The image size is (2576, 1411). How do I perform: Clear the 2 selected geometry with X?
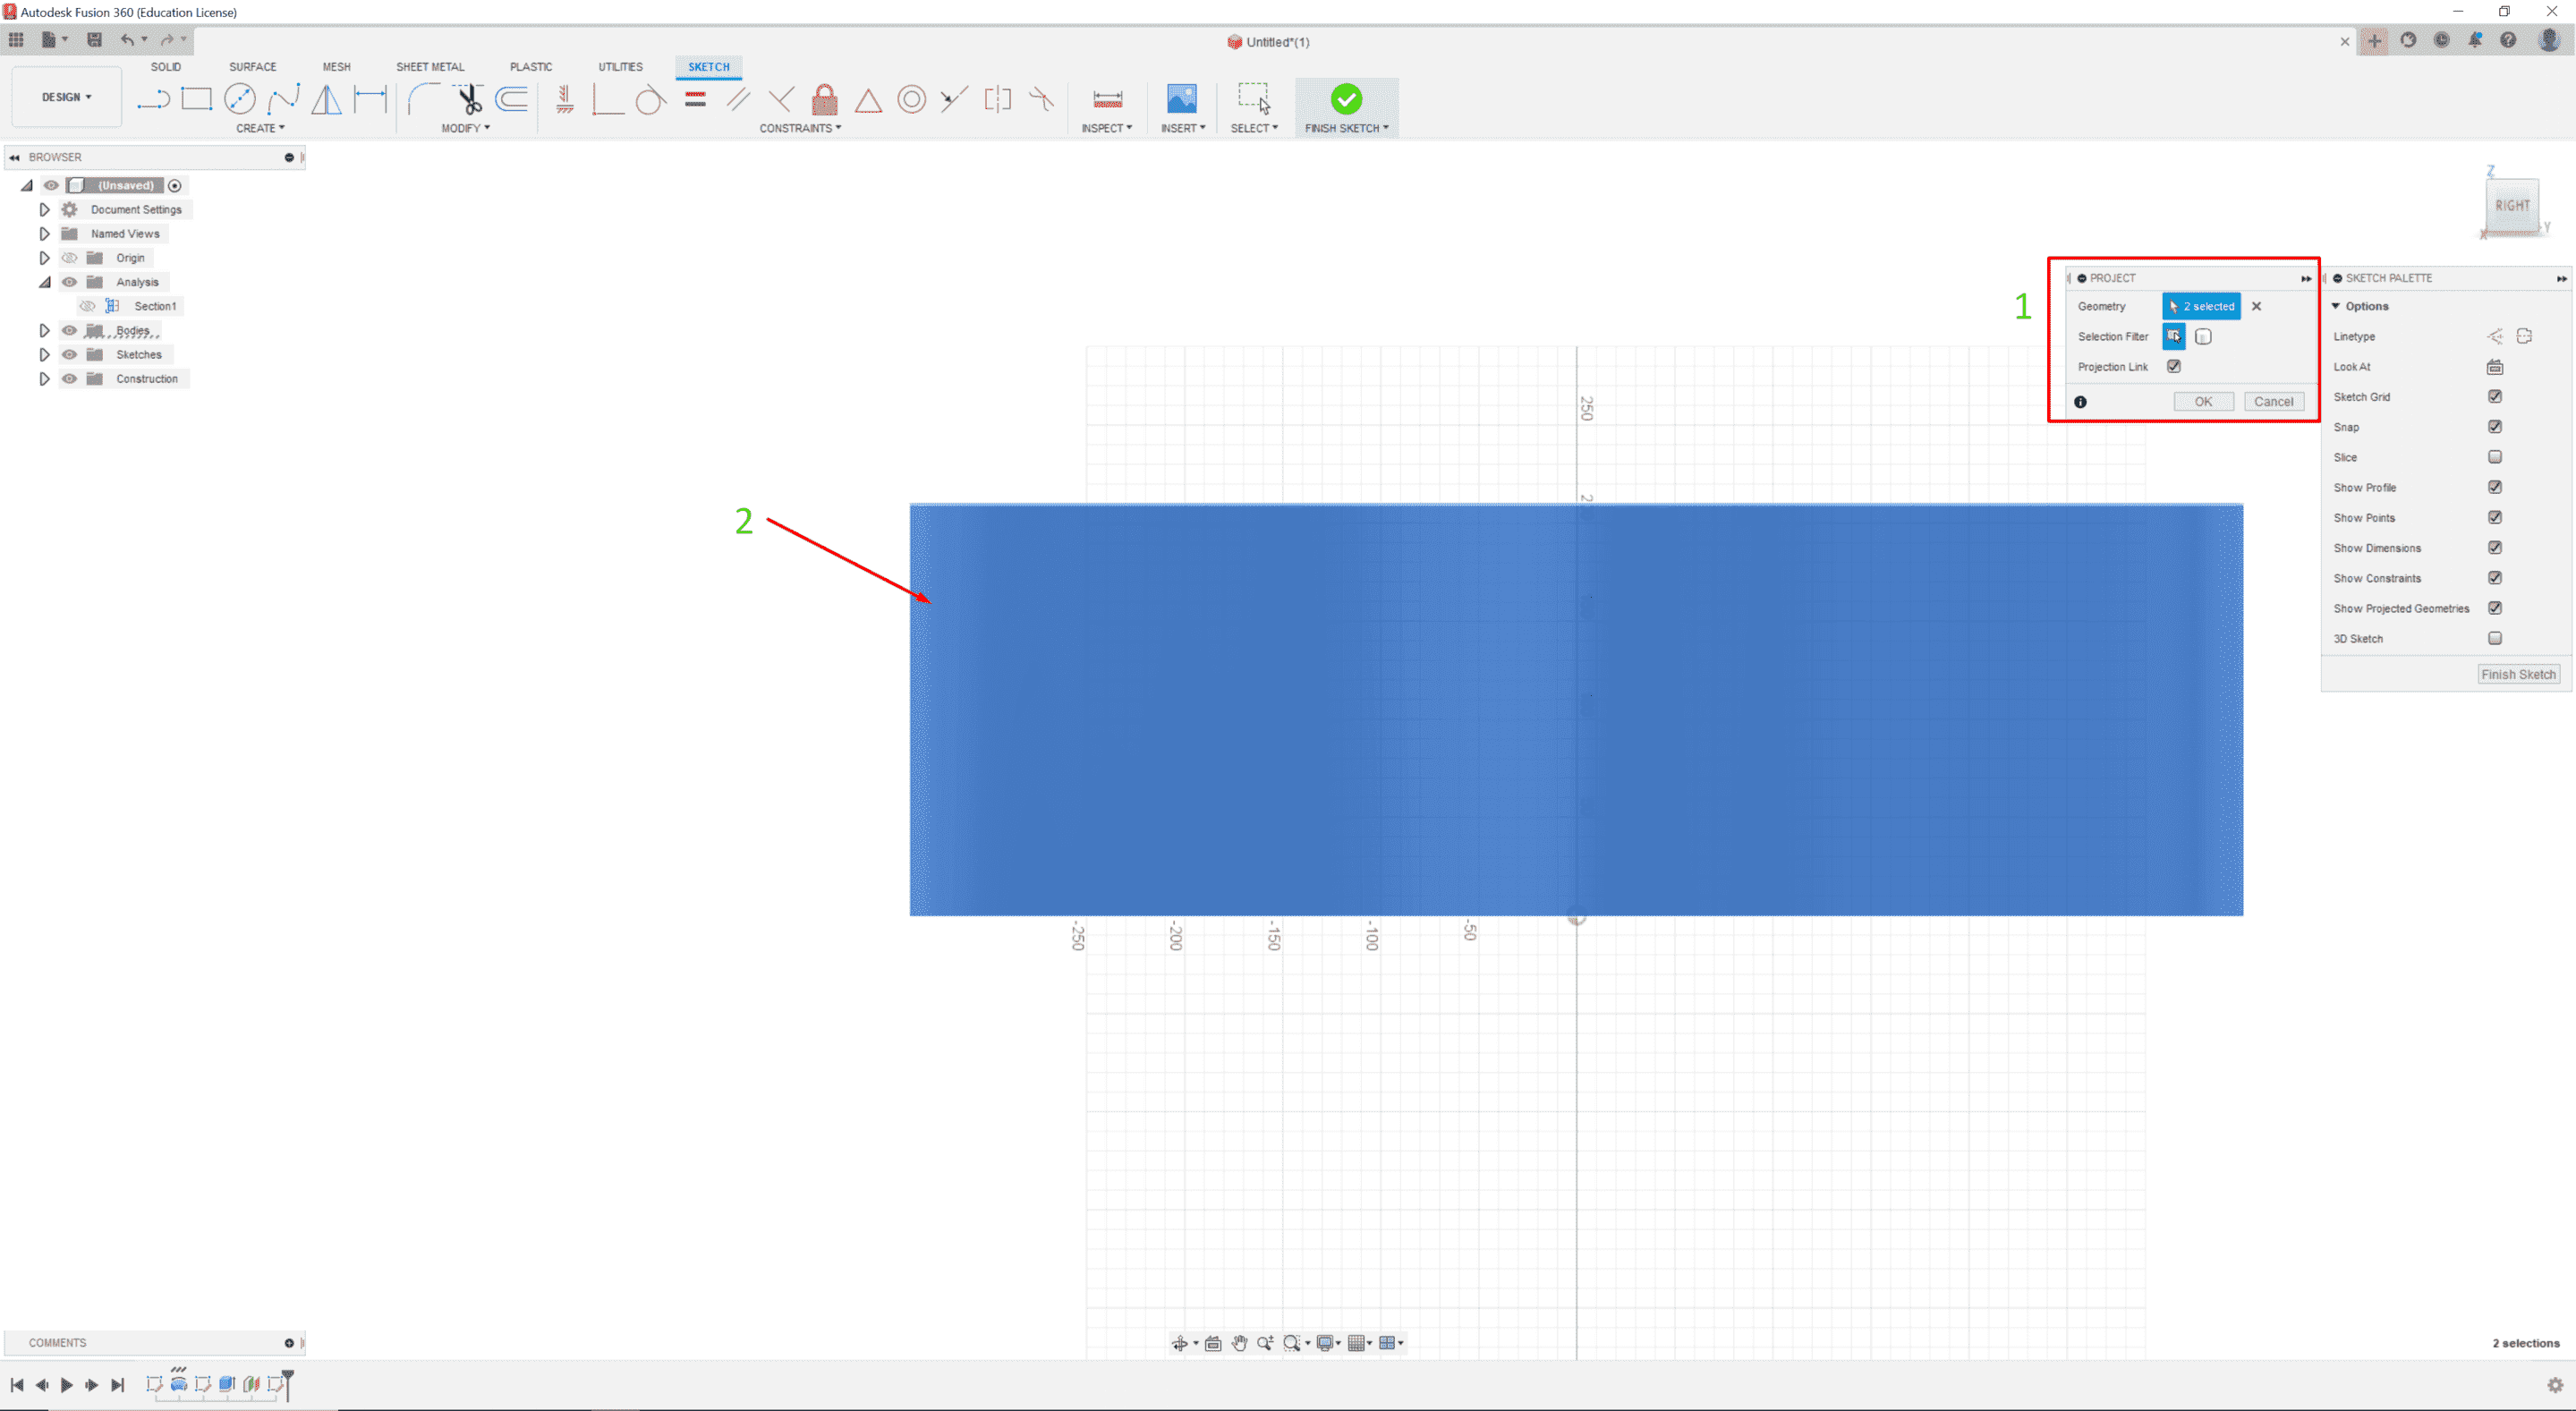pos(2256,307)
